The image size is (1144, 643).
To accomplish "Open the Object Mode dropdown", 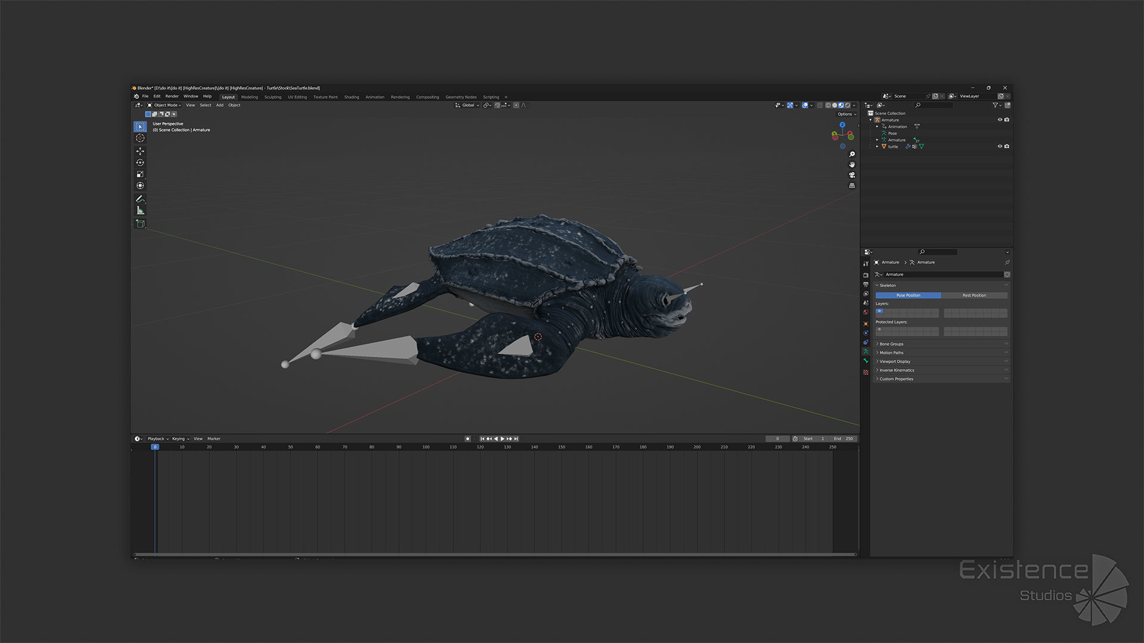I will [x=167, y=105].
